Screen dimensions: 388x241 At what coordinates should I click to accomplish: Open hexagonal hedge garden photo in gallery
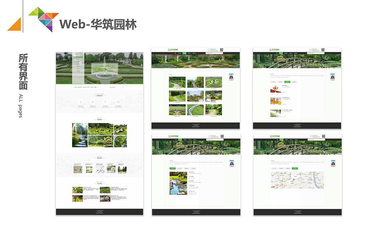coord(214,82)
